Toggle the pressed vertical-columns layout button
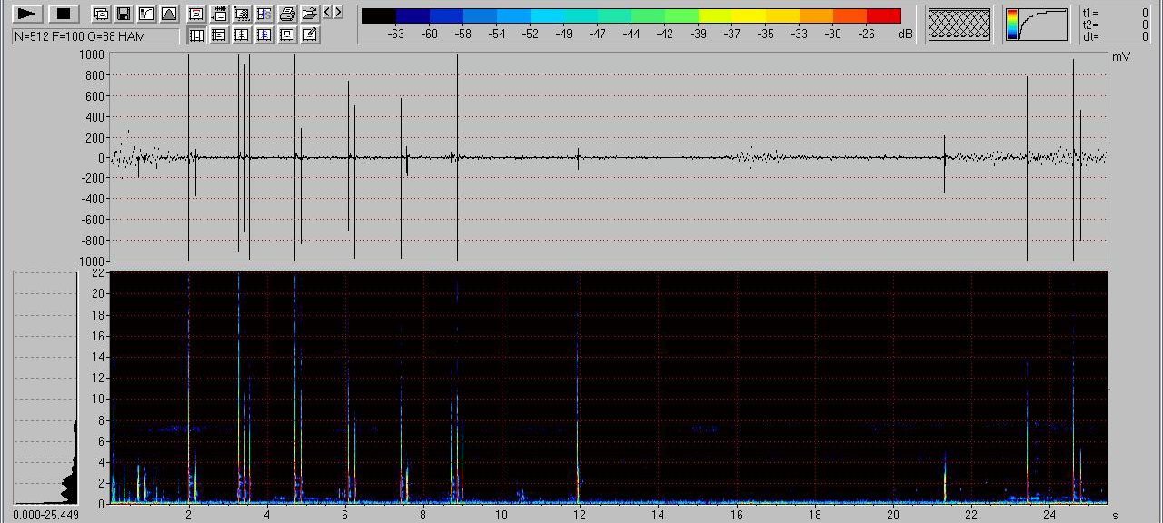Image resolution: width=1163 pixels, height=523 pixels. [x=196, y=35]
